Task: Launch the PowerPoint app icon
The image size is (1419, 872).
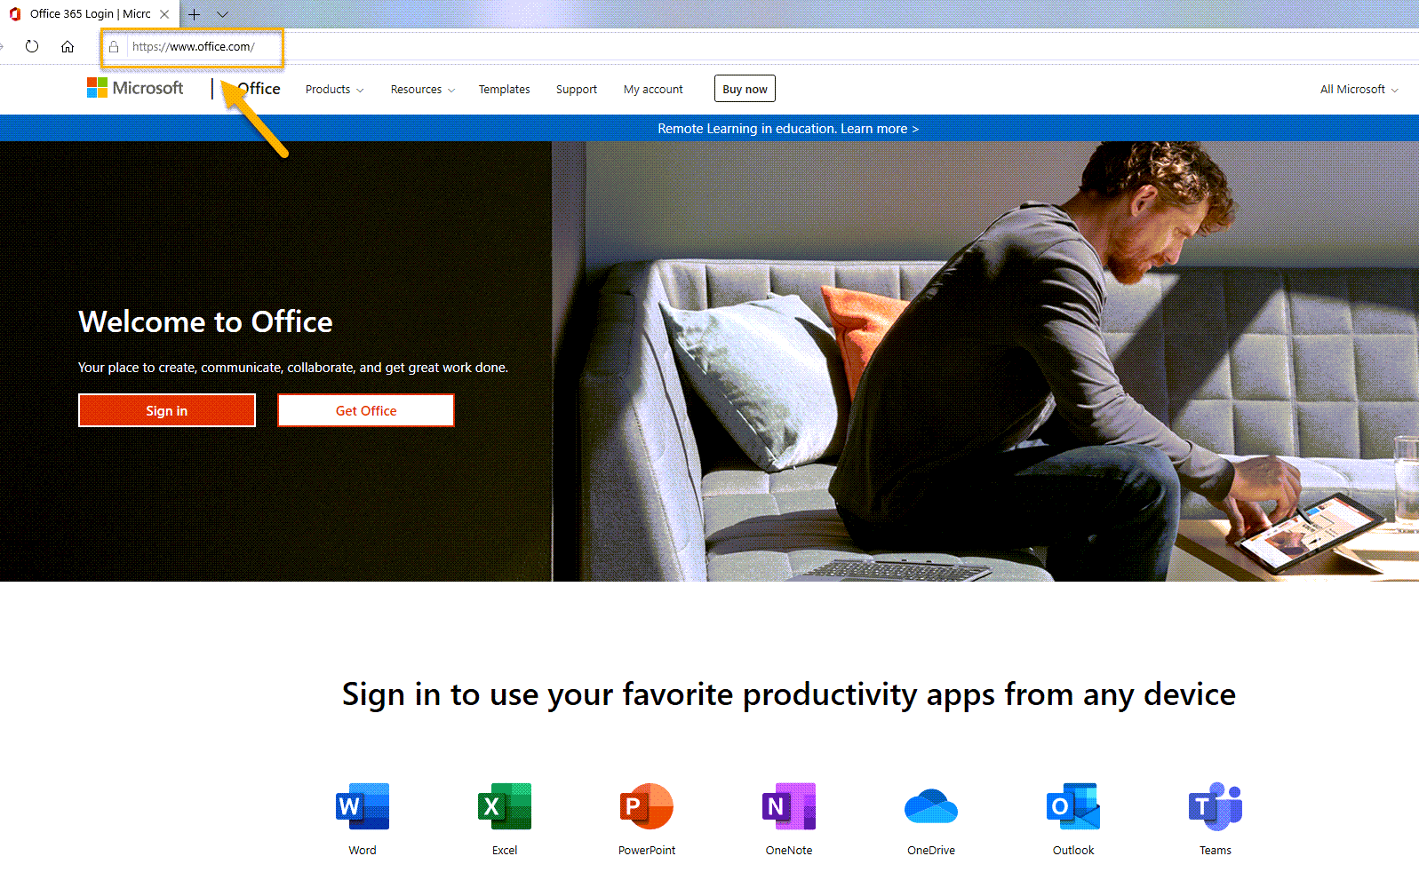Action: pyautogui.click(x=647, y=806)
